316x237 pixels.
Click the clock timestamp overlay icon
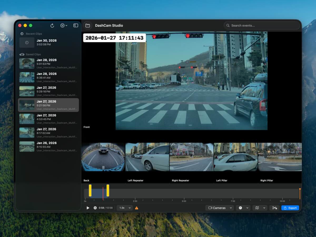(x=240, y=208)
